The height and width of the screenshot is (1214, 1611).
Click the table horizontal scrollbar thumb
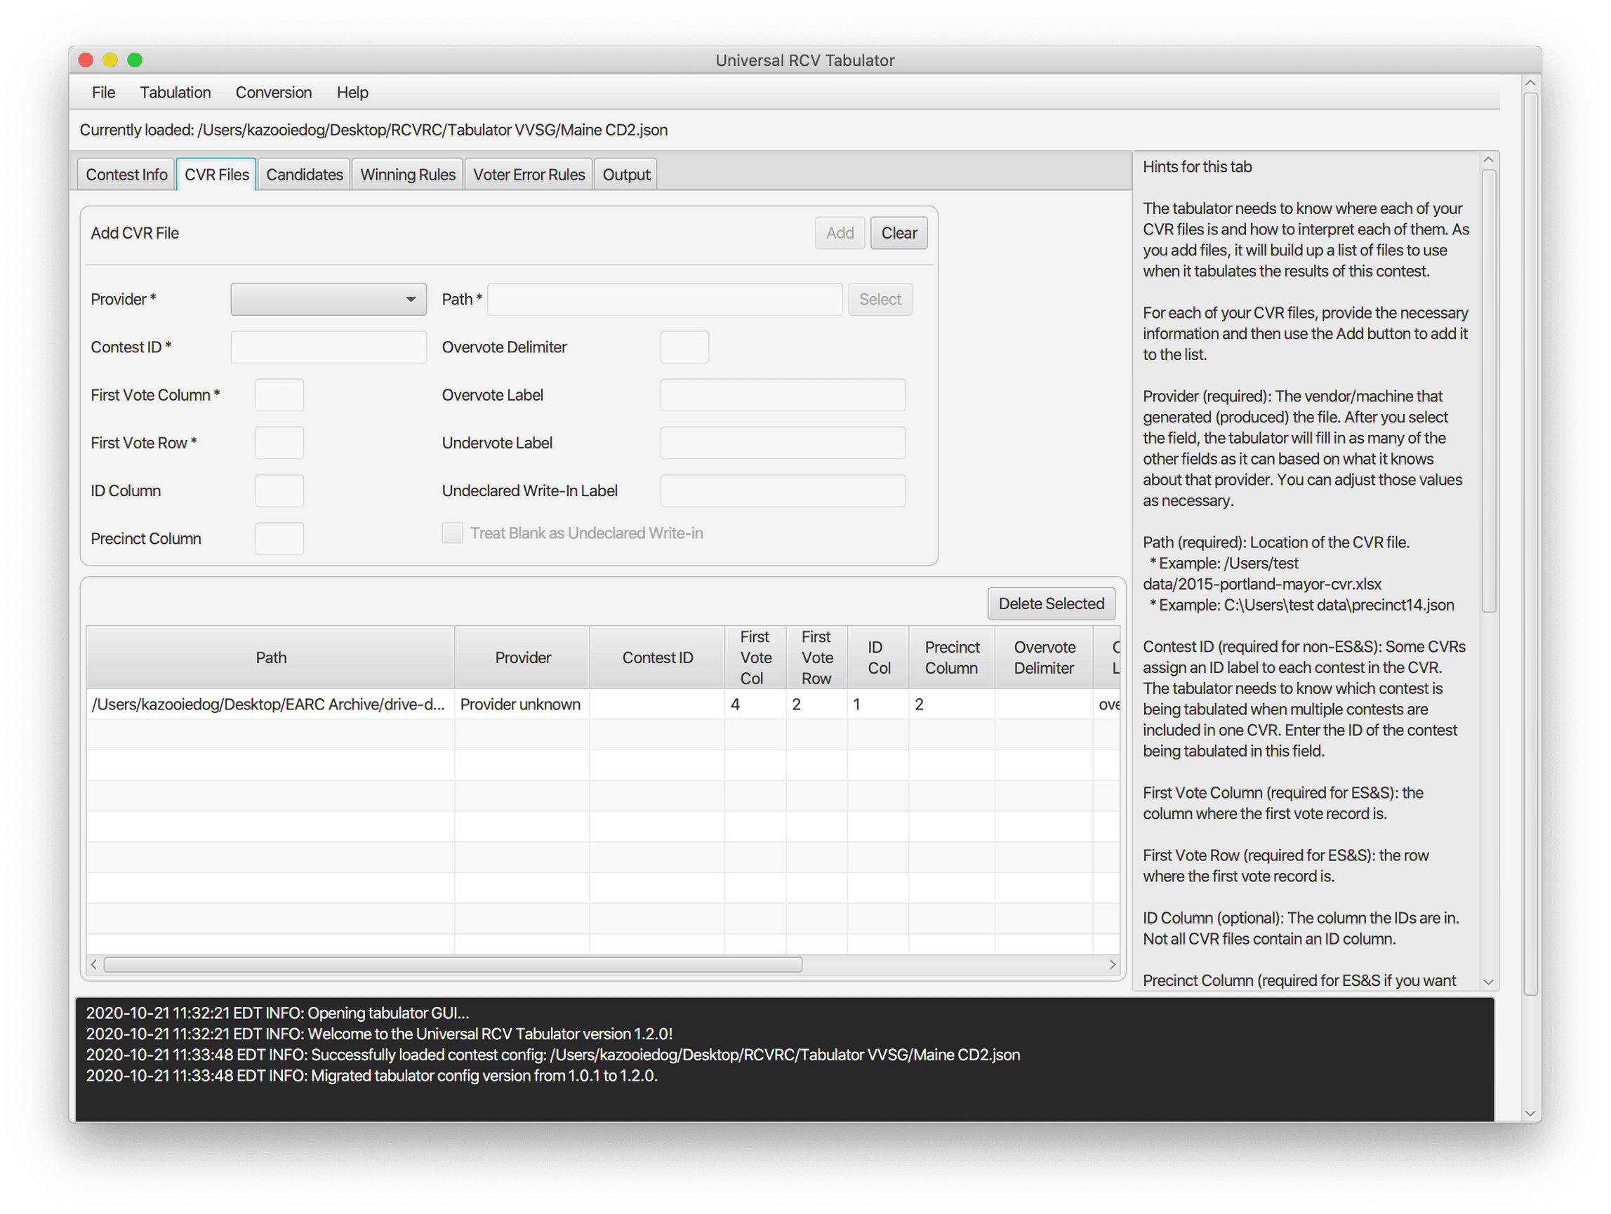click(x=451, y=964)
